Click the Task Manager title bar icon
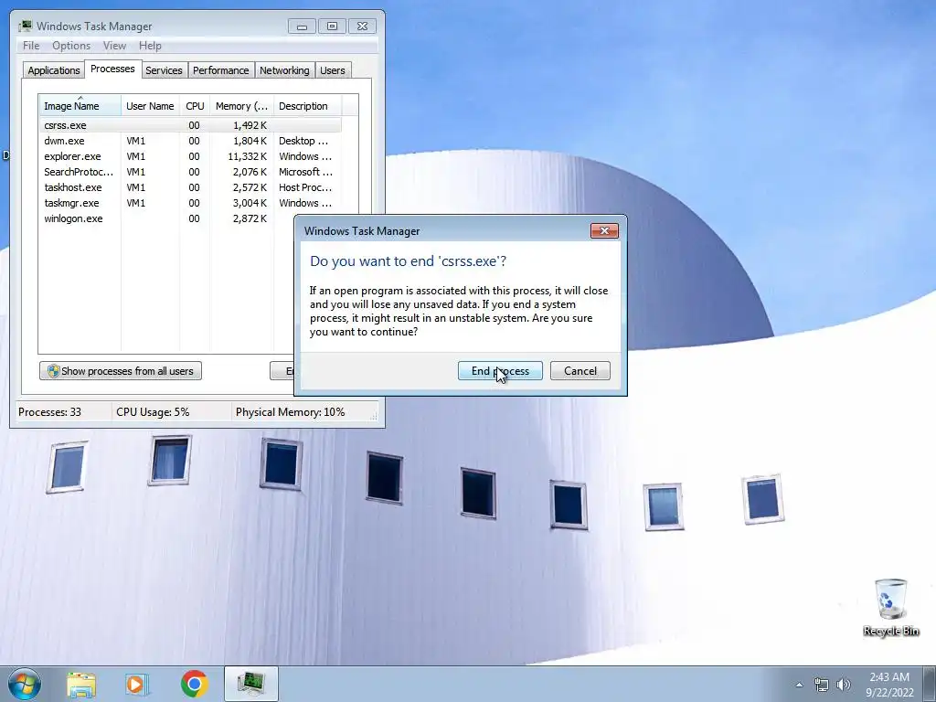 (25, 27)
